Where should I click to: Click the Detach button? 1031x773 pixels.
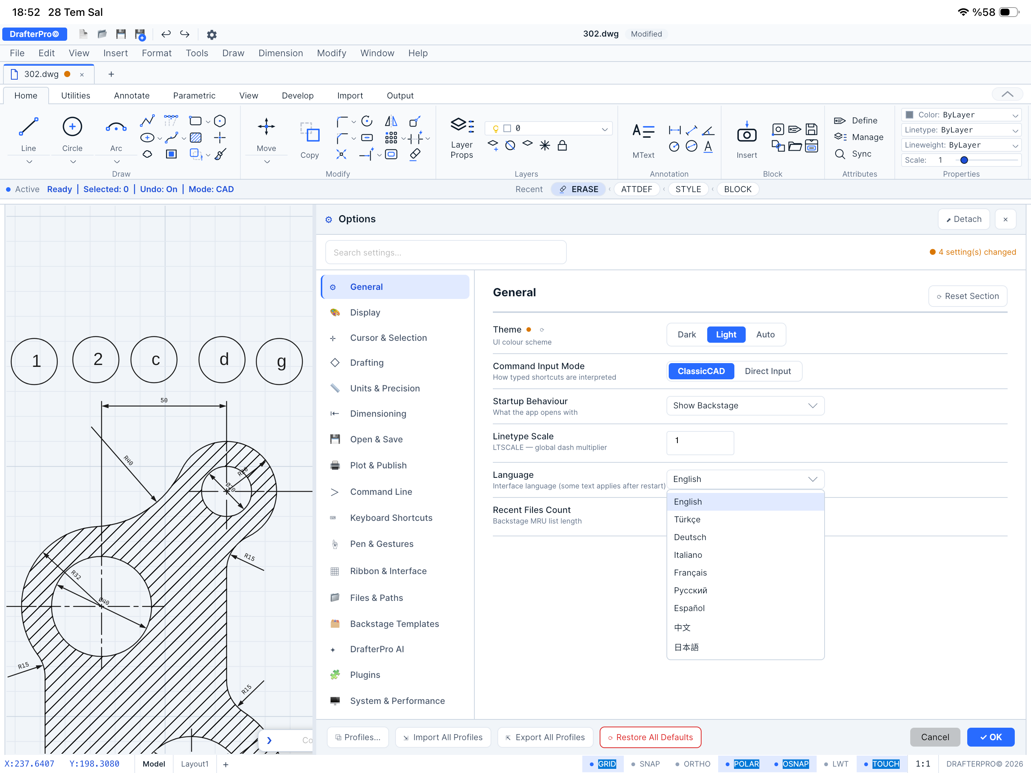(x=963, y=219)
